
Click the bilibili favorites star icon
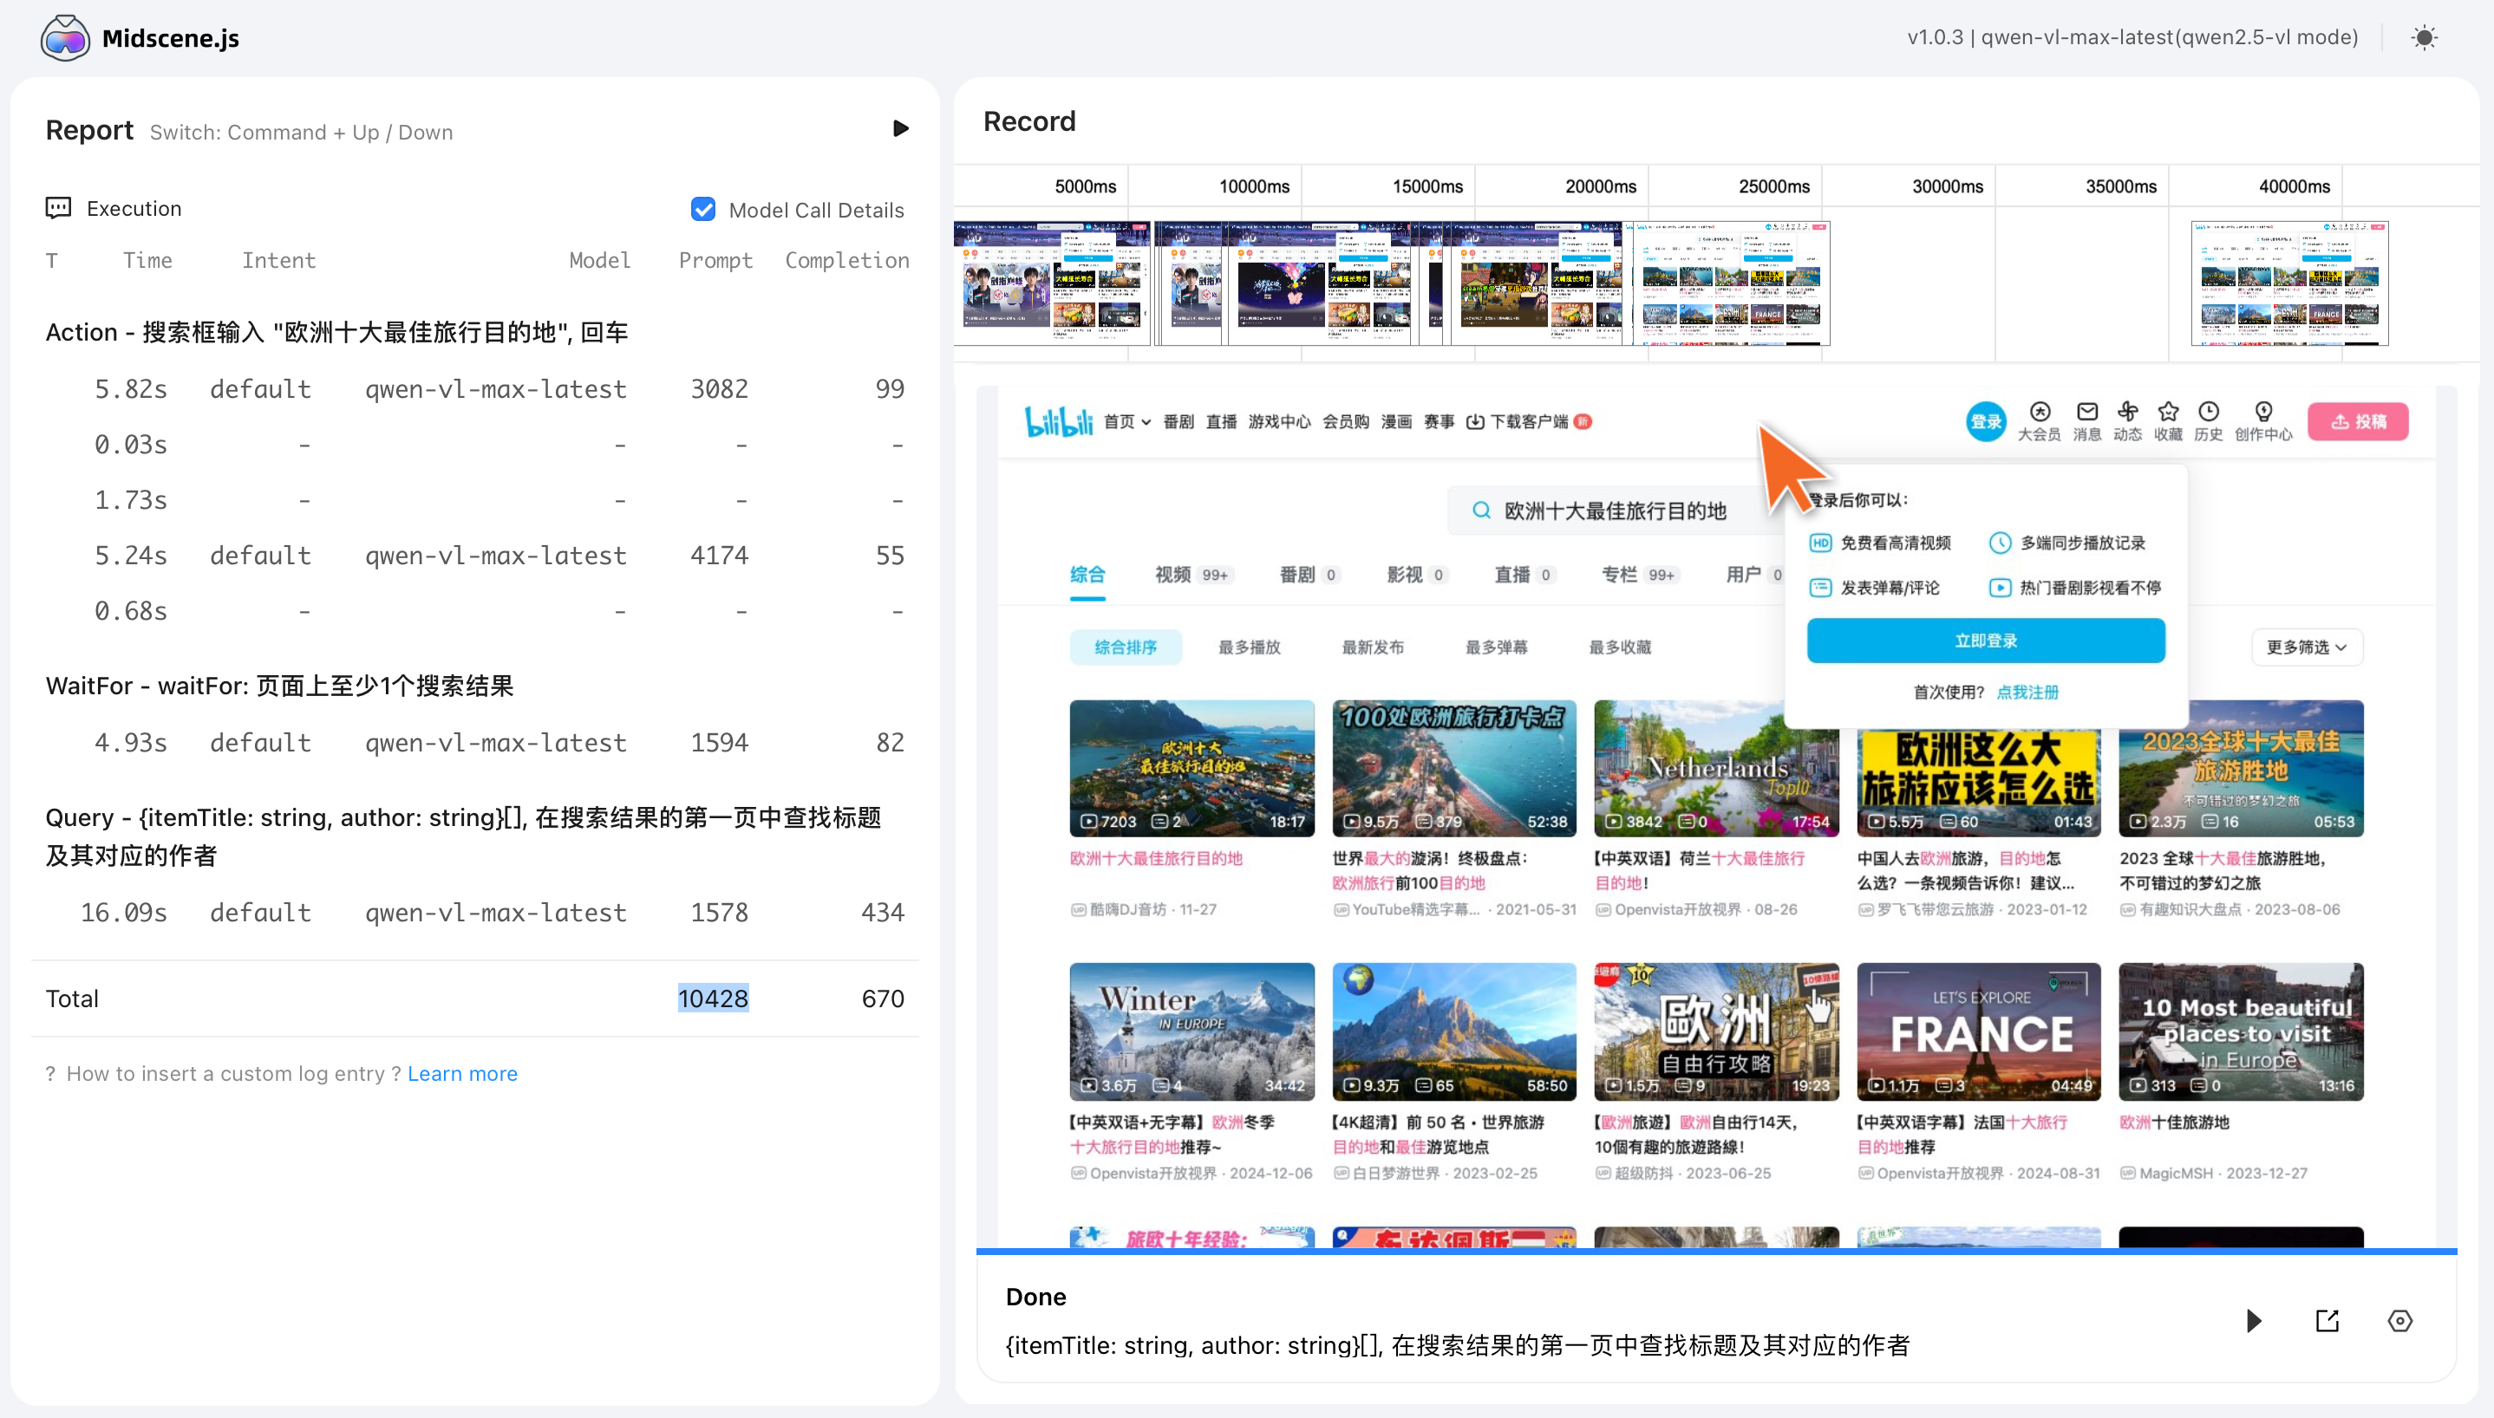pyautogui.click(x=2167, y=412)
